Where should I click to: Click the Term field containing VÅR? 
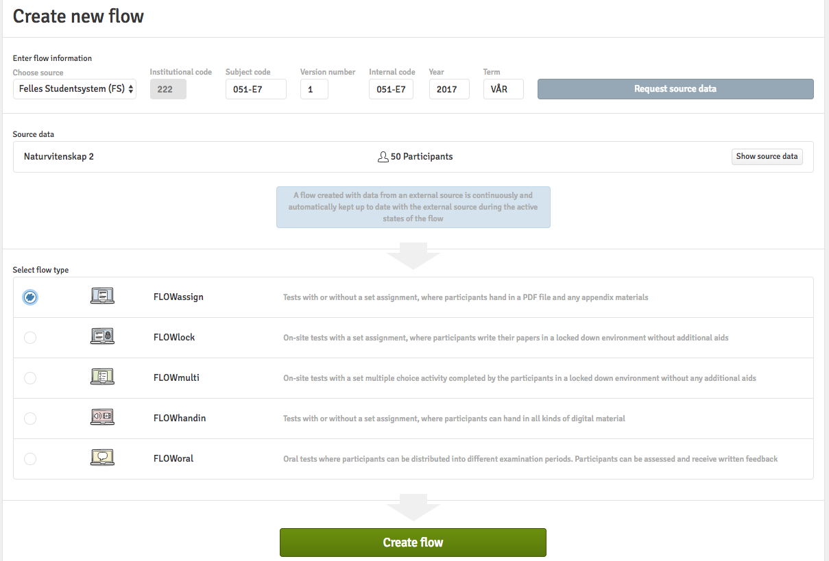click(x=503, y=89)
